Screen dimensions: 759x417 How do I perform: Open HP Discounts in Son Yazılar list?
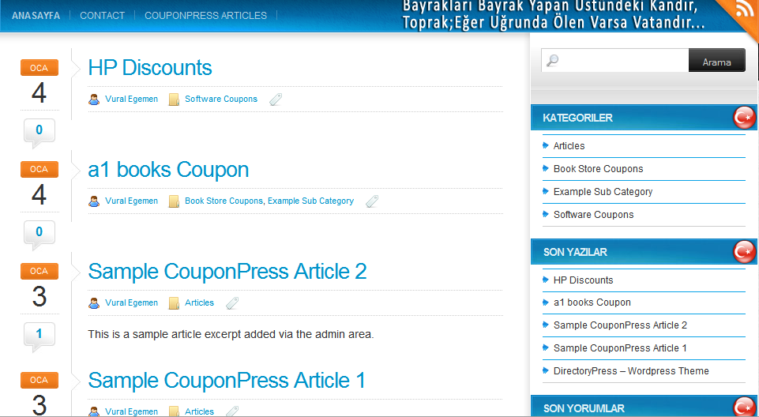coord(584,280)
